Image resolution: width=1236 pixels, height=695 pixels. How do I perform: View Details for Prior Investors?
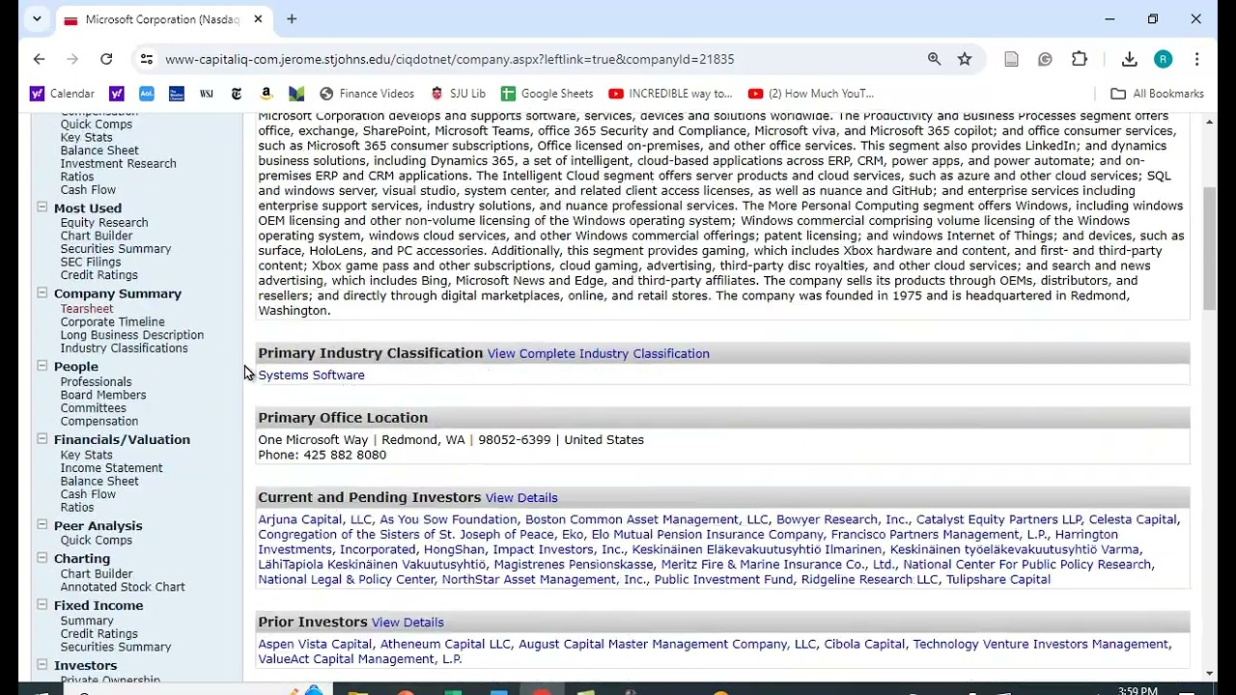coord(407,623)
